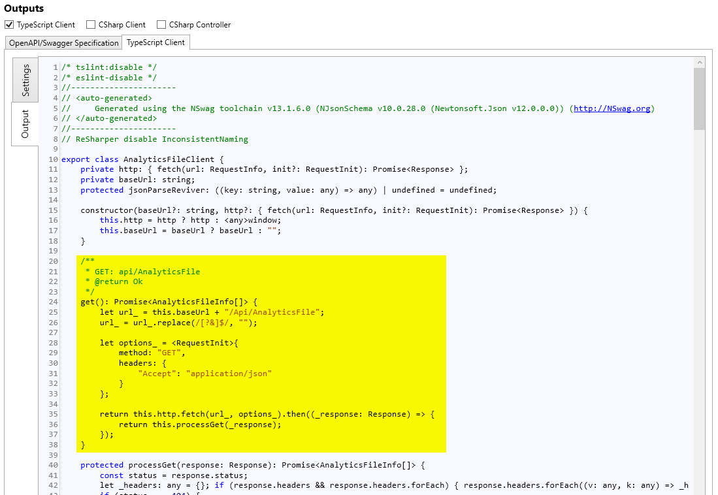The image size is (718, 495).
Task: Click the '* @return Ok' comment line
Action: [x=114, y=281]
